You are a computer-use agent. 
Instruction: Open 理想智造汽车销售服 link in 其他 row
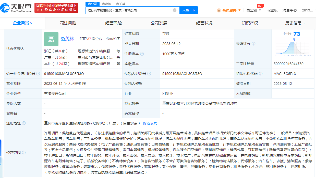[96, 64]
